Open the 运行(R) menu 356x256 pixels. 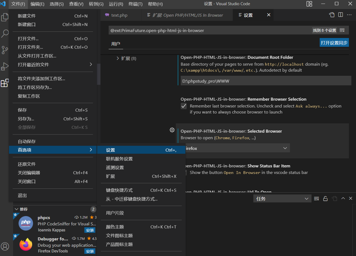pyautogui.click(x=116, y=4)
